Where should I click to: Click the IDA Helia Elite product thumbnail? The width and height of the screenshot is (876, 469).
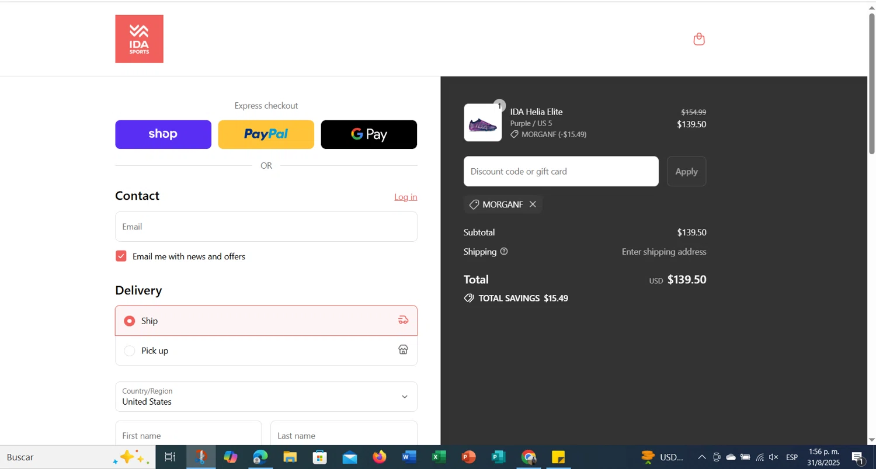(x=482, y=123)
